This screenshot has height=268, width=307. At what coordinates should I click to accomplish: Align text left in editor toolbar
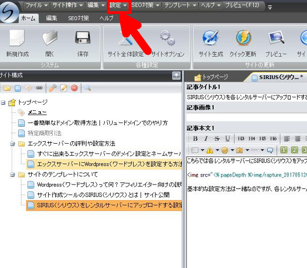pyautogui.click(x=287, y=139)
